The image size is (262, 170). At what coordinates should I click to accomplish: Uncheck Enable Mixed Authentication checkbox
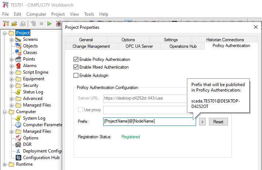pyautogui.click(x=76, y=67)
